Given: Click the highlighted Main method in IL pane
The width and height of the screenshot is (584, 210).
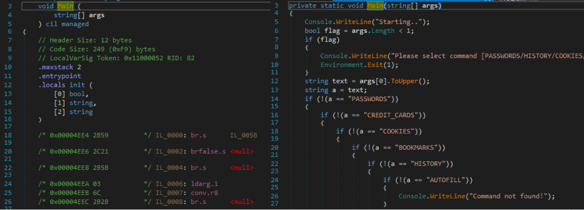Looking at the screenshot, I should coord(65,6).
